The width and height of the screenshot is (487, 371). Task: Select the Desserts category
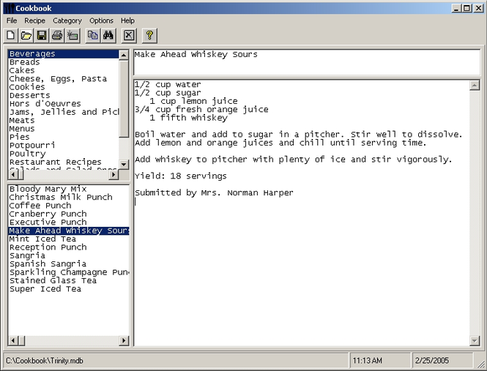click(x=64, y=96)
